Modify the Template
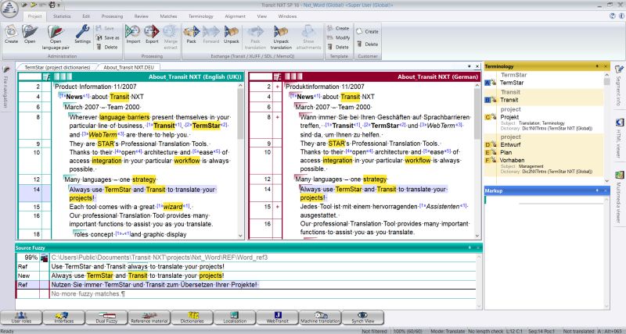Image resolution: width=626 pixels, height=334 pixels. pyautogui.click(x=338, y=37)
